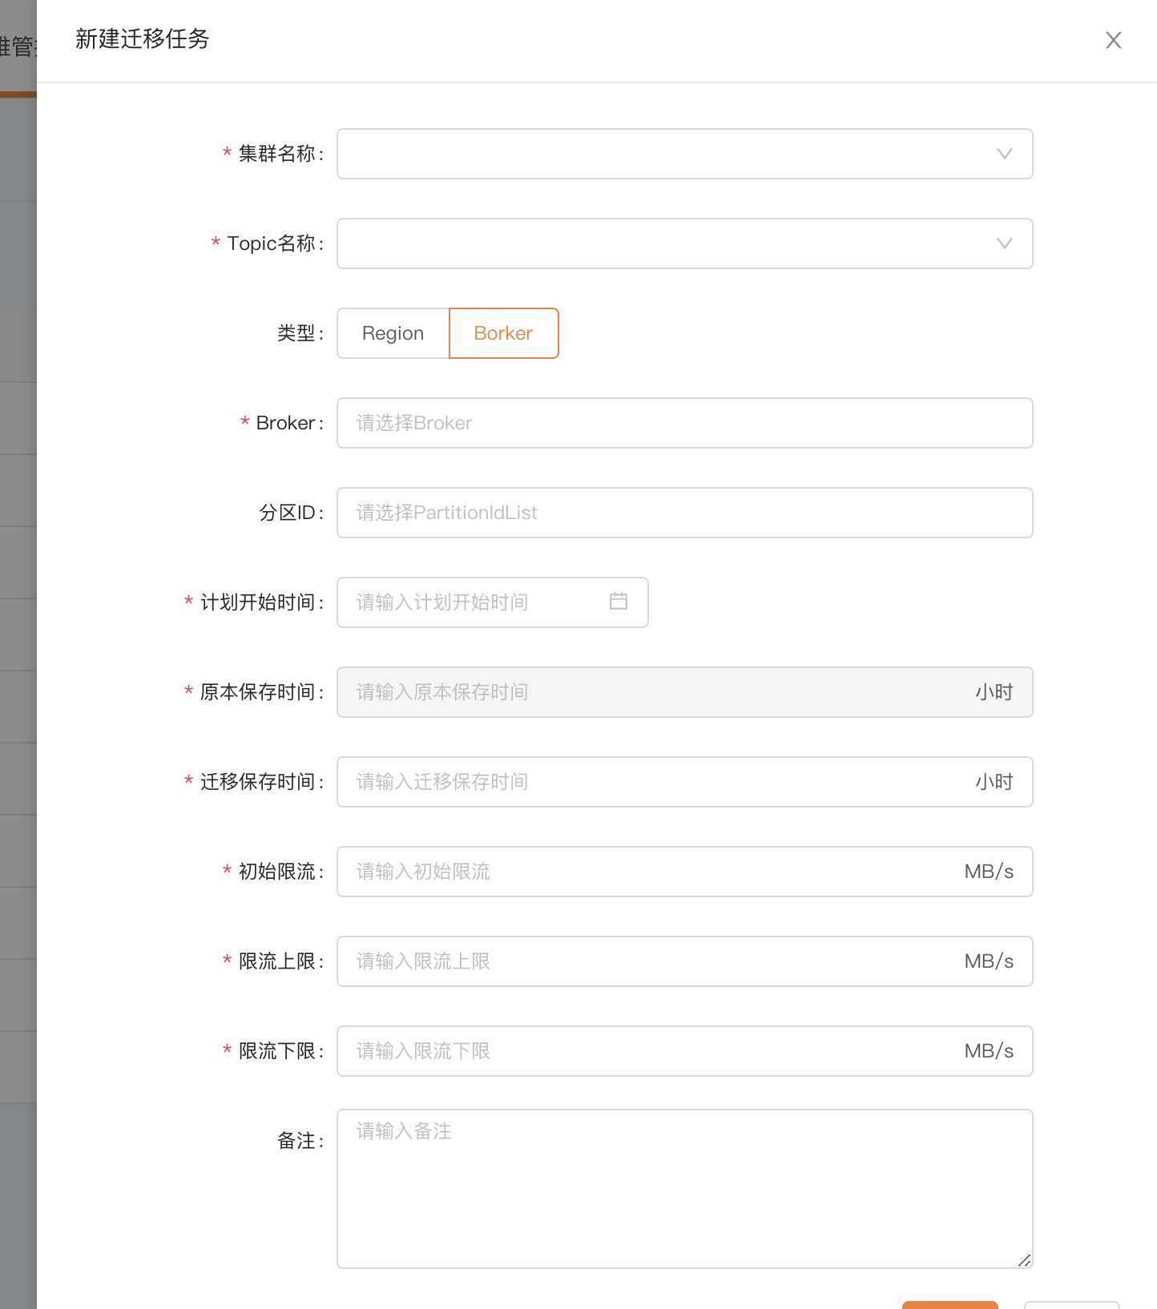Viewport: 1157px width, 1309px height.
Task: Click the 小时 suffix of 迁移保存时间
Action: 994,782
